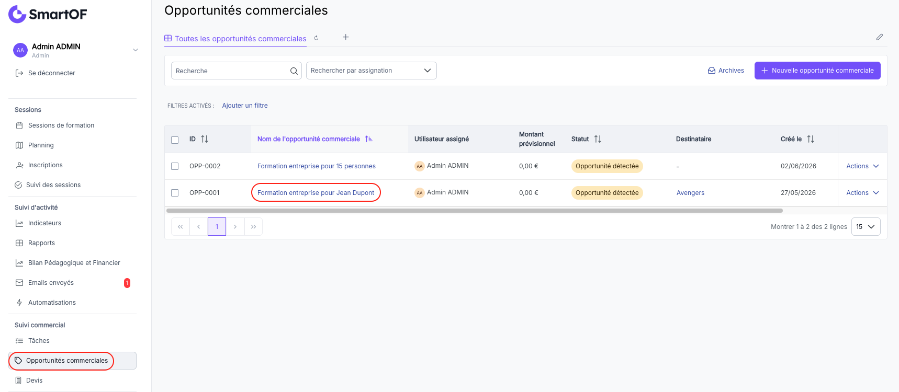Click Admin ADMIN avatar in OPP-0002 row
The image size is (899, 392).
pyautogui.click(x=419, y=166)
